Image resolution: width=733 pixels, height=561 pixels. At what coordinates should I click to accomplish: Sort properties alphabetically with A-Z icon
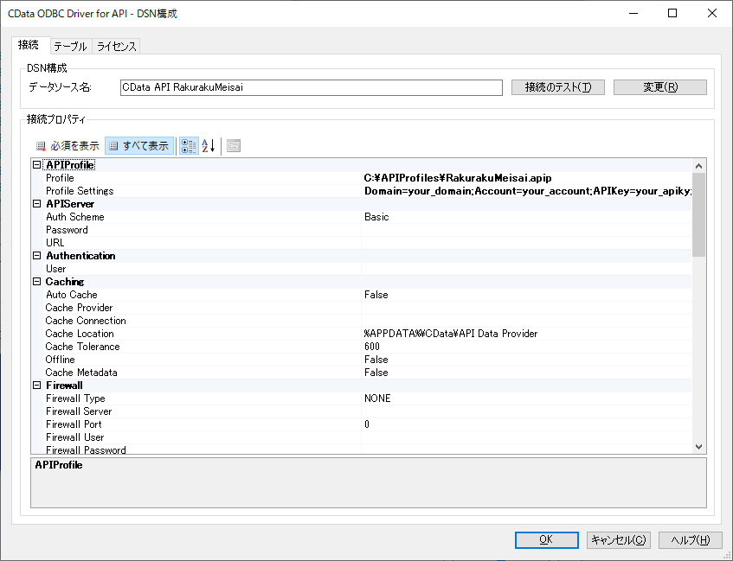click(x=208, y=146)
